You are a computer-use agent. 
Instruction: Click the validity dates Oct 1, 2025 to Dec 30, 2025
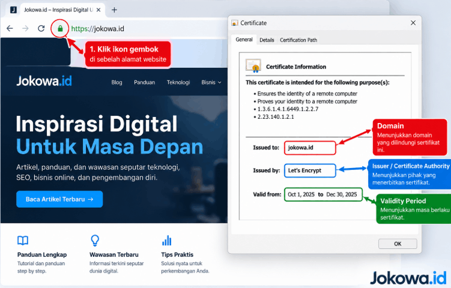click(x=323, y=194)
